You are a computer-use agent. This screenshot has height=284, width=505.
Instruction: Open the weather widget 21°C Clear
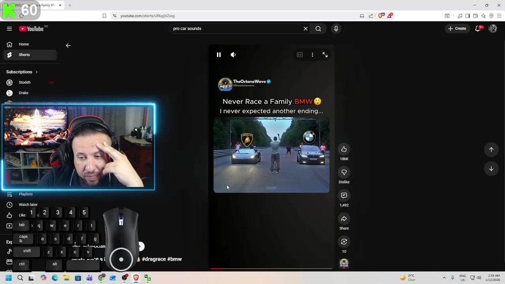408,278
